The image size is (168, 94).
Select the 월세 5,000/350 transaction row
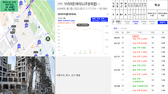tap(140, 86)
